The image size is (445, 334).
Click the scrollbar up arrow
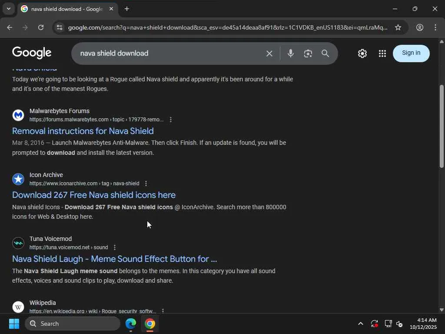pos(442,41)
